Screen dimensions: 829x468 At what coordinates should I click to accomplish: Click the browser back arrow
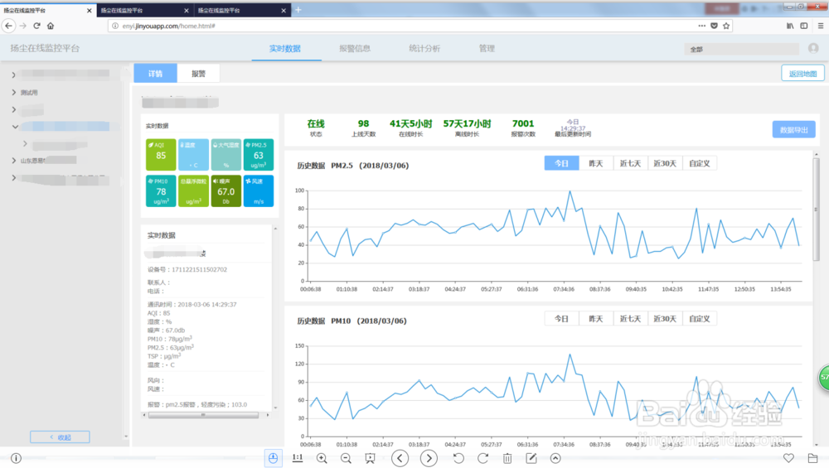pyautogui.click(x=8, y=26)
